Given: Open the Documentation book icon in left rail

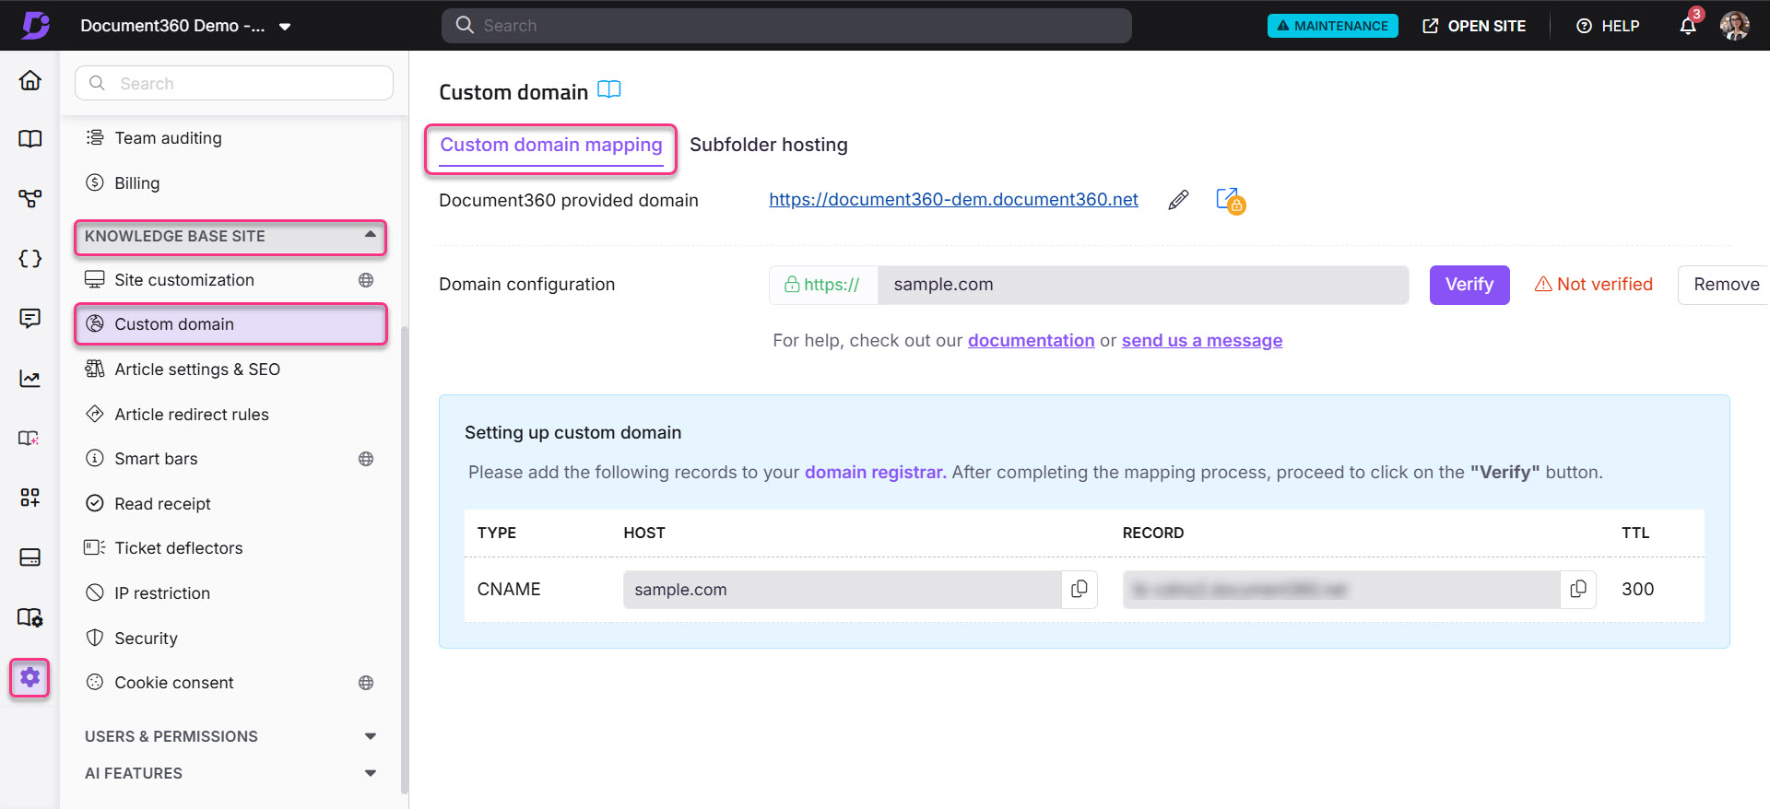Looking at the screenshot, I should pos(29,139).
